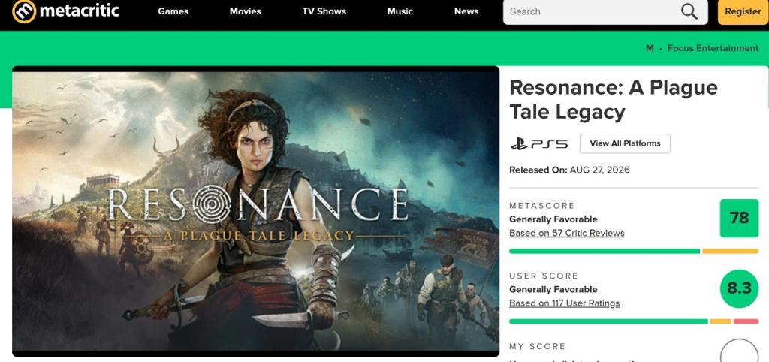Viewport: 769px width, 362px height.
Task: Click the User Score distribution bar
Action: [634, 321]
